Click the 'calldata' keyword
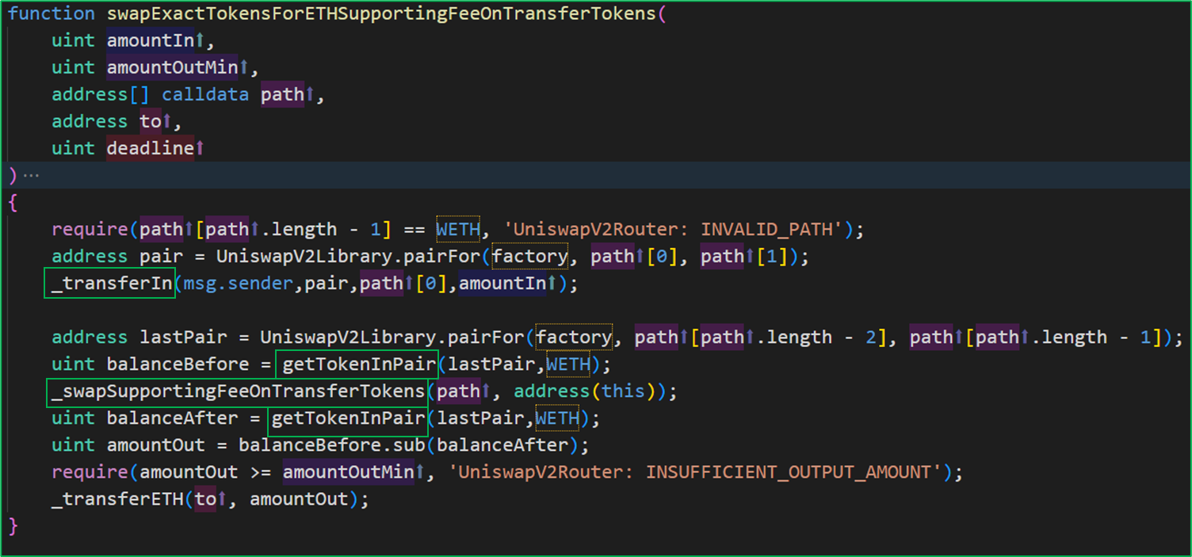 pyautogui.click(x=206, y=94)
